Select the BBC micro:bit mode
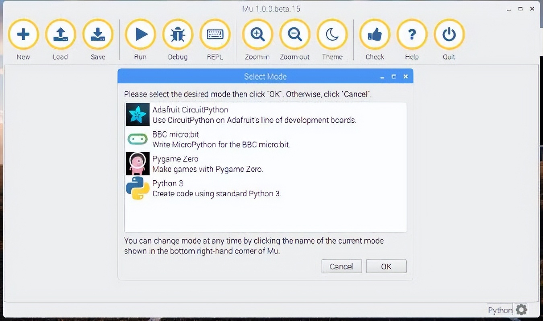This screenshot has height=321, width=543. coord(265,139)
